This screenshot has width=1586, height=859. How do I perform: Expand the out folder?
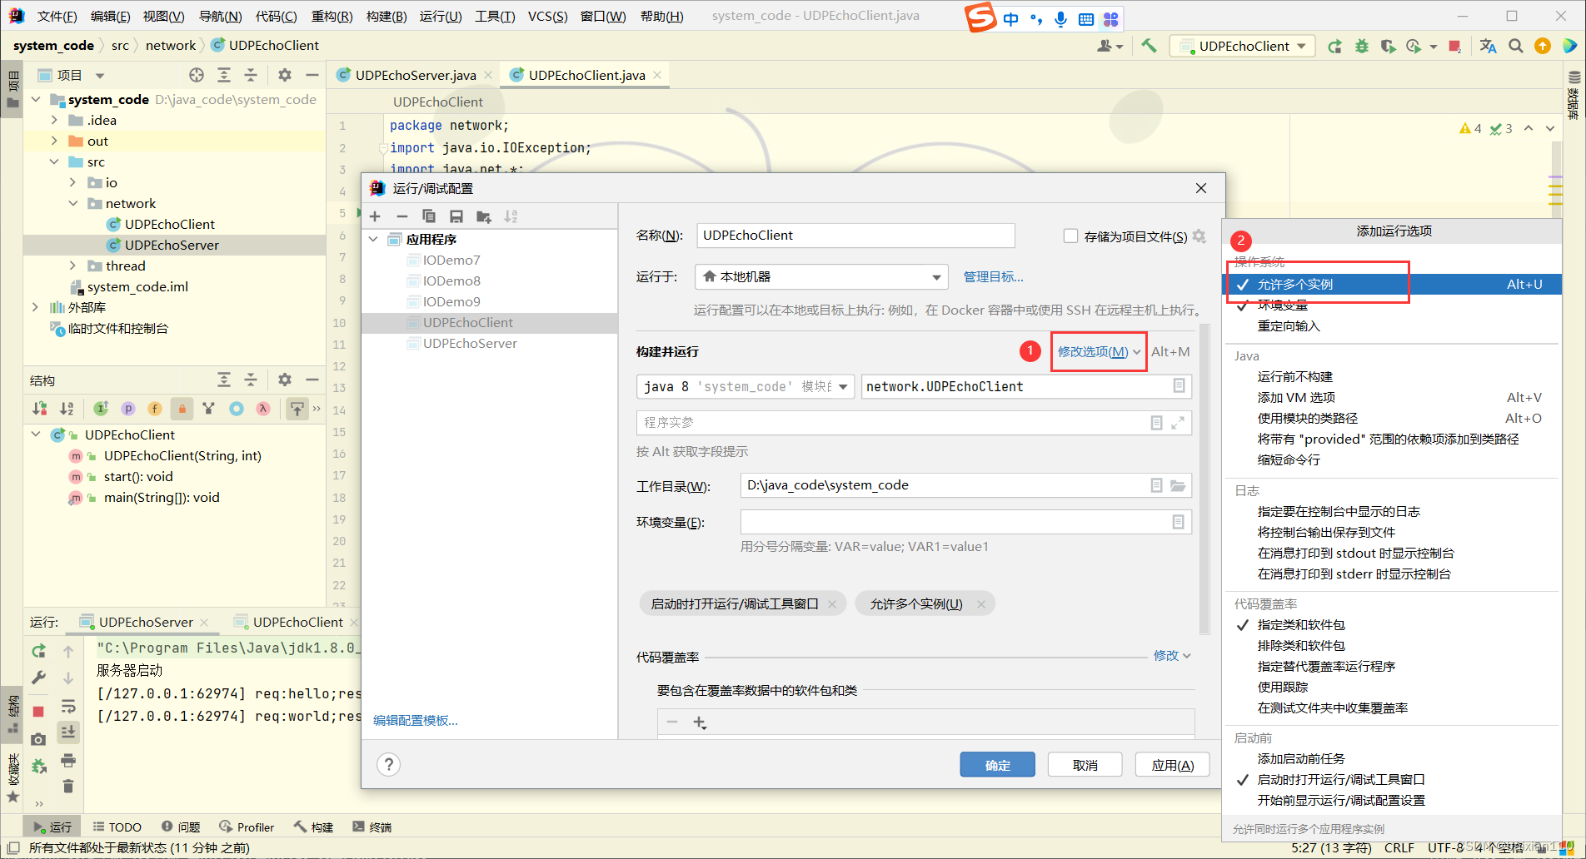[54, 141]
